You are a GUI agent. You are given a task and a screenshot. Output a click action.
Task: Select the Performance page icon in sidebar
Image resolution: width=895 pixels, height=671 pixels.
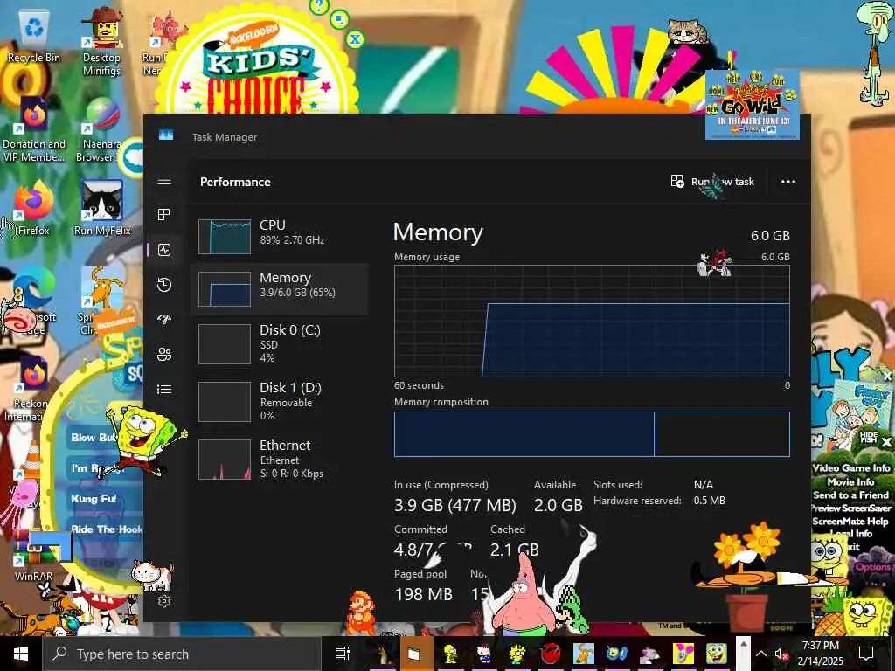click(164, 250)
